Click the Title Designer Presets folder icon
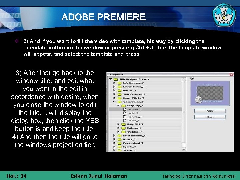 click(x=115, y=79)
